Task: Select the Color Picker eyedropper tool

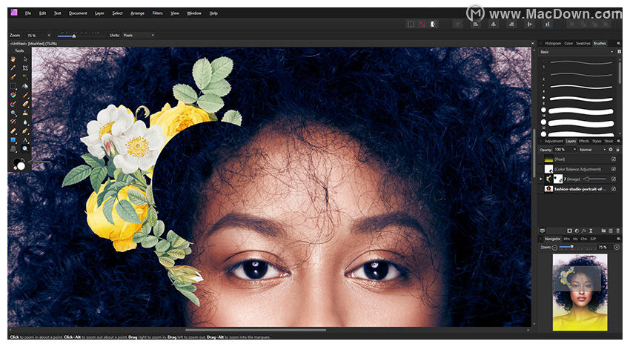Action: (13, 68)
